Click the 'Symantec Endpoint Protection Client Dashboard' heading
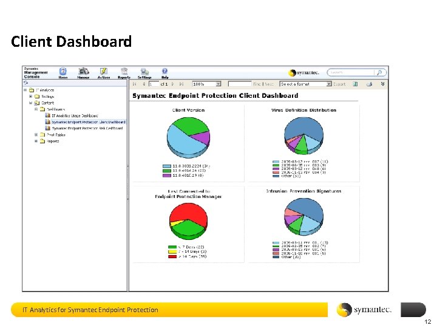 (x=215, y=96)
